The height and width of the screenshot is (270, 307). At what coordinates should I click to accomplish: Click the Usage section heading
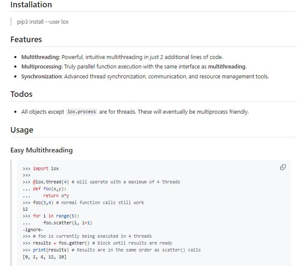[22, 130]
